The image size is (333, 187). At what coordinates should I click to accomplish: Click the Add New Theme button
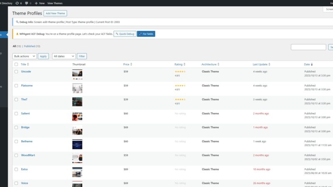pyautogui.click(x=55, y=13)
